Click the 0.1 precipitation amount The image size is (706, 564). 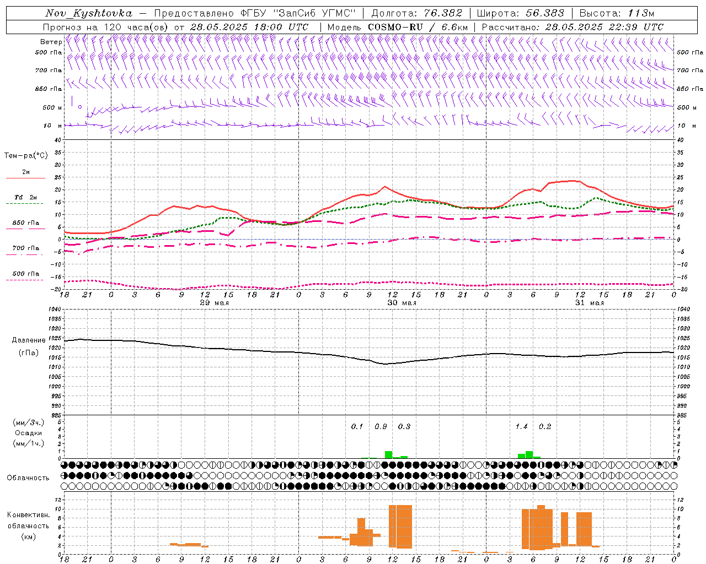pos(357,427)
